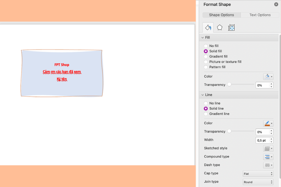Click the Fill Transparency percentage field
Image resolution: width=281 pixels, height=187 pixels.
coord(262,85)
